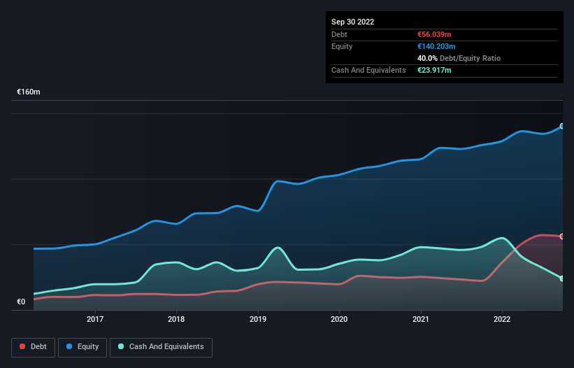Image resolution: width=574 pixels, height=368 pixels.
Task: Click the red Debt endpoint marker
Action: (562, 236)
